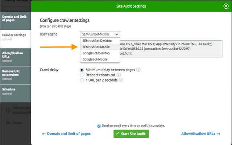Screen dimensions: 232x145
Task: Choose SEMrushBot-Desktop from the list
Action: (x=97, y=41)
